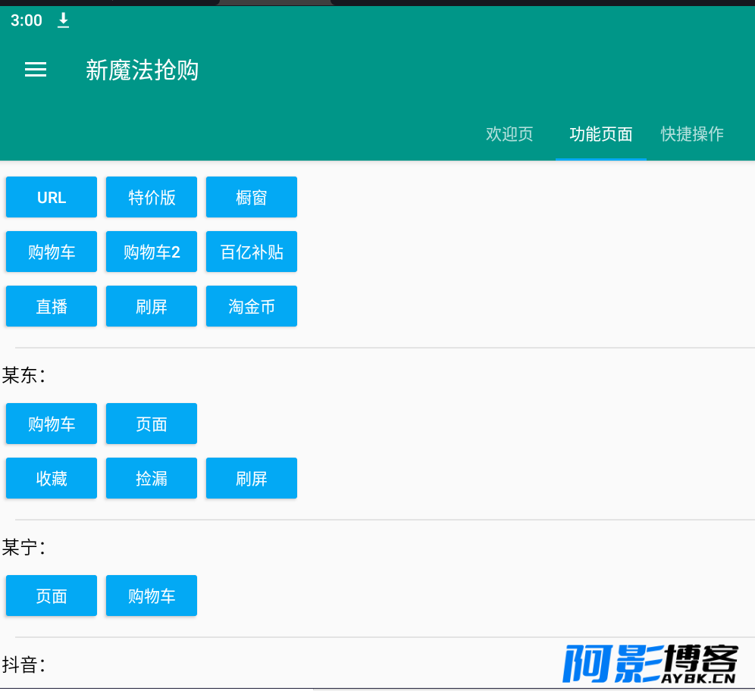Image resolution: width=755 pixels, height=691 pixels.
Task: Tap 购物车 button beside 购物车2
Action: [52, 252]
